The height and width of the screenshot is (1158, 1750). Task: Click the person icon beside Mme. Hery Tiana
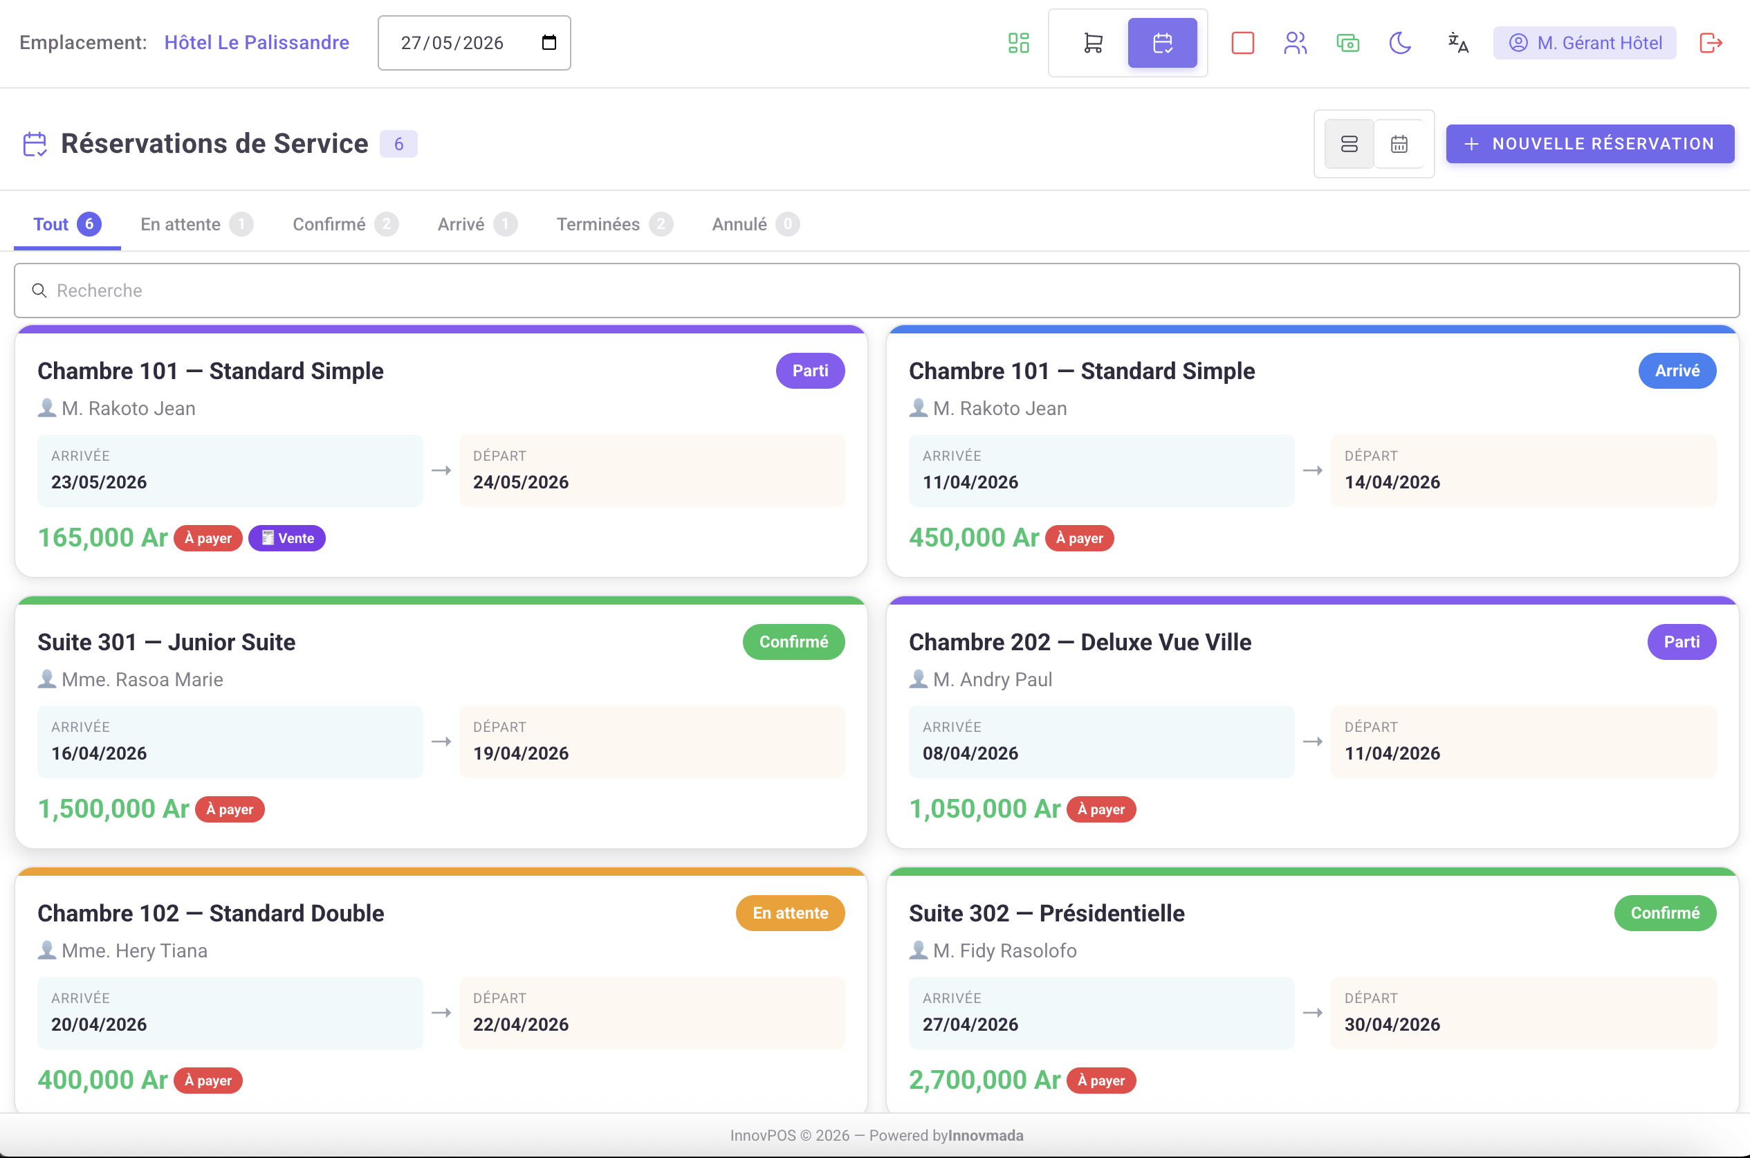click(46, 950)
